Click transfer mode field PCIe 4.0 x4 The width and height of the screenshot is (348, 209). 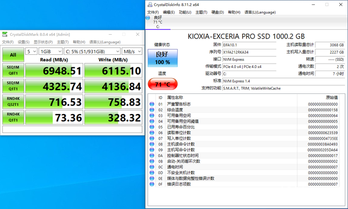249,67
